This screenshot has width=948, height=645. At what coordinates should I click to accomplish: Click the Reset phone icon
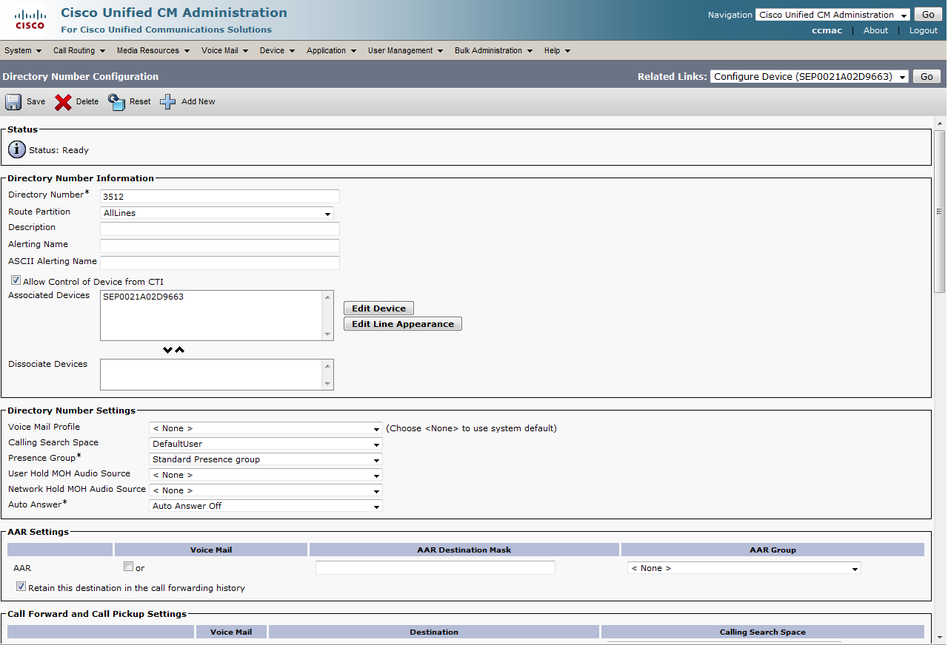tap(116, 102)
